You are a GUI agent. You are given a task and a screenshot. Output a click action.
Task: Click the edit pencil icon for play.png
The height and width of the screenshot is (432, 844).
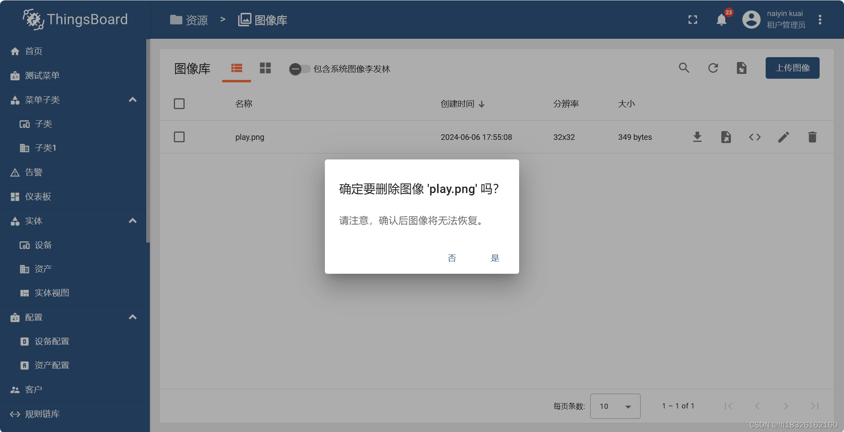click(x=783, y=137)
